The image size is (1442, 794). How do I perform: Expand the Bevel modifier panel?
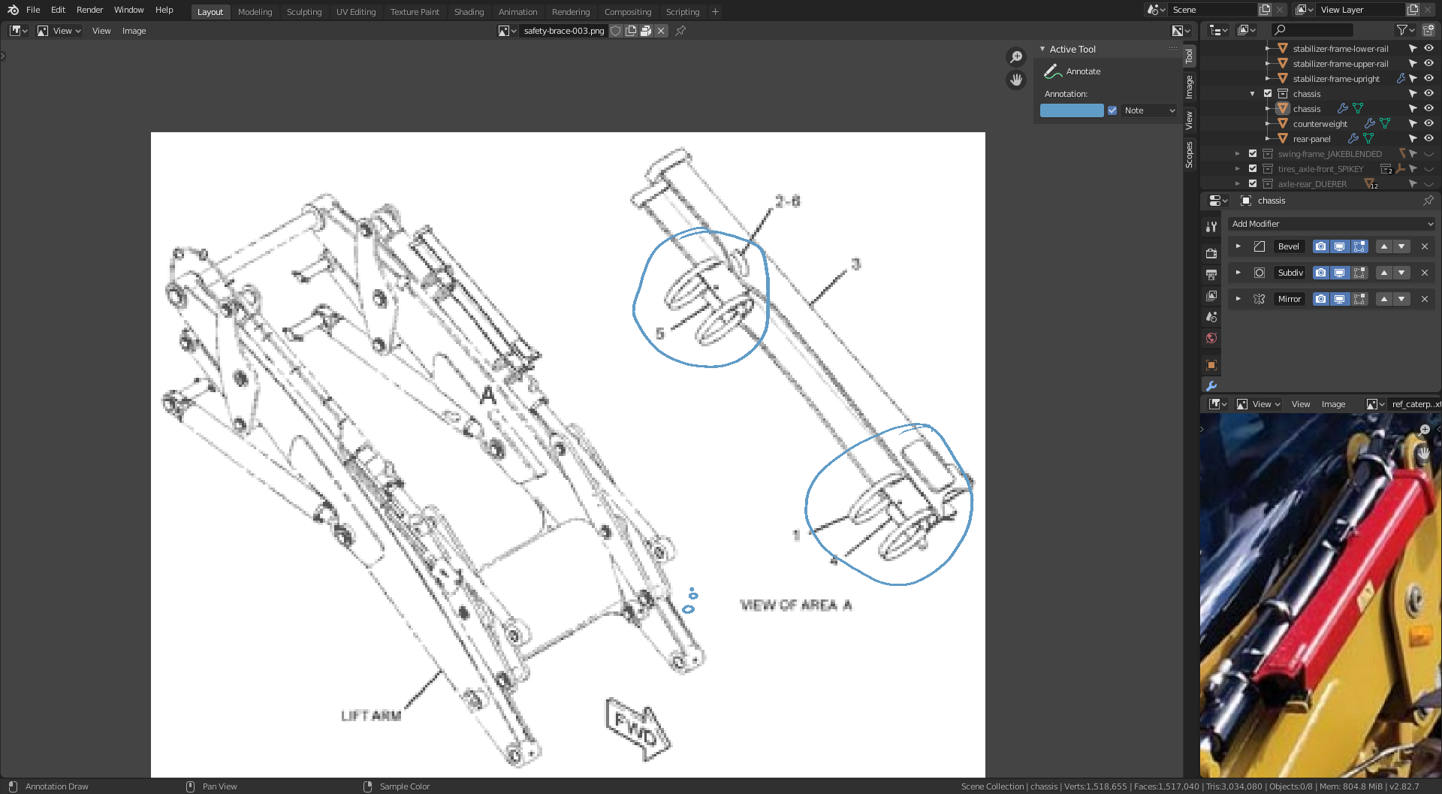[1238, 246]
